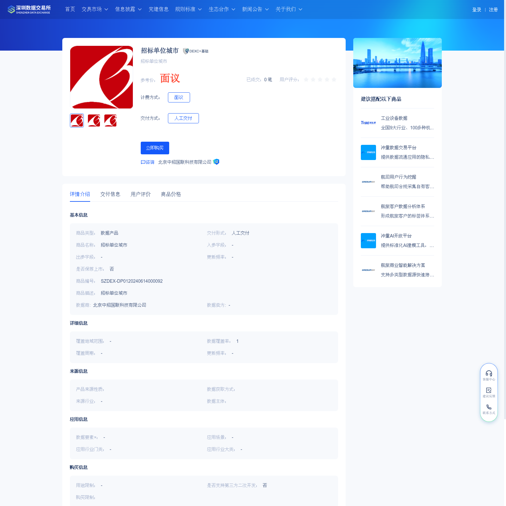Image resolution: width=506 pixels, height=506 pixels.
Task: Click the Gridsum logo for 航旅客户数据分析体系
Action: click(368, 211)
